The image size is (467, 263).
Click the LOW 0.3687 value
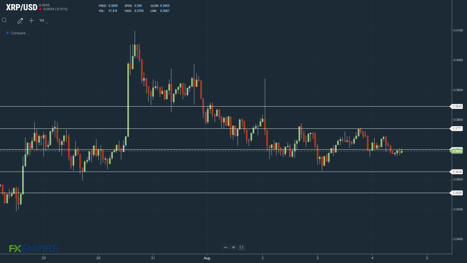tap(165, 11)
